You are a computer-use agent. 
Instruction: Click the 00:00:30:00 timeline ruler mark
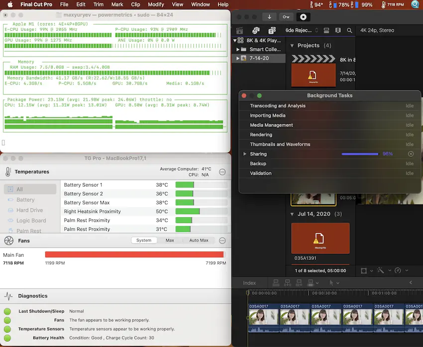coord(324,293)
